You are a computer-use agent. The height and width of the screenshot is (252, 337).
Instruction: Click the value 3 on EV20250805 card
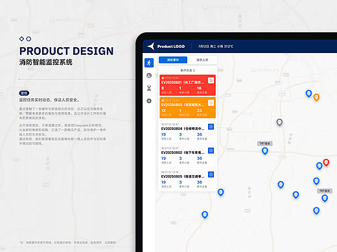coord(180,182)
